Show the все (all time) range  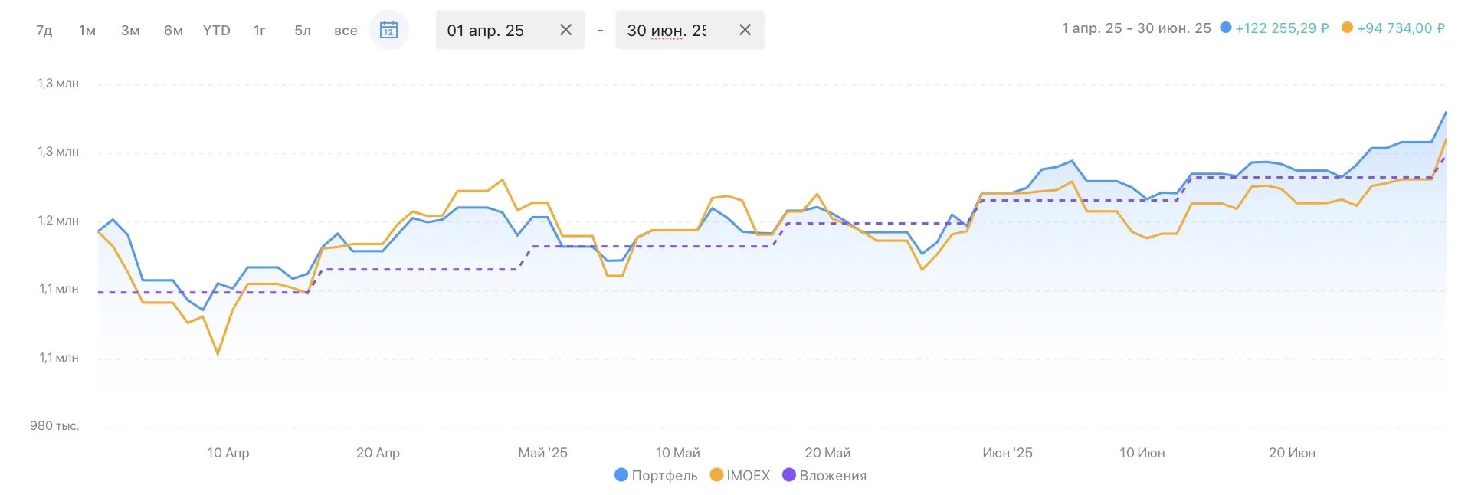[346, 31]
